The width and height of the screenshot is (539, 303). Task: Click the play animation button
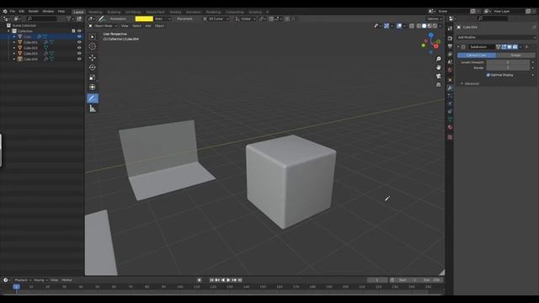(x=228, y=280)
